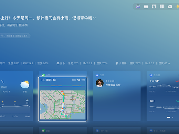
Task: Open the 开学前家长会 schedule event
Action: point(113,85)
